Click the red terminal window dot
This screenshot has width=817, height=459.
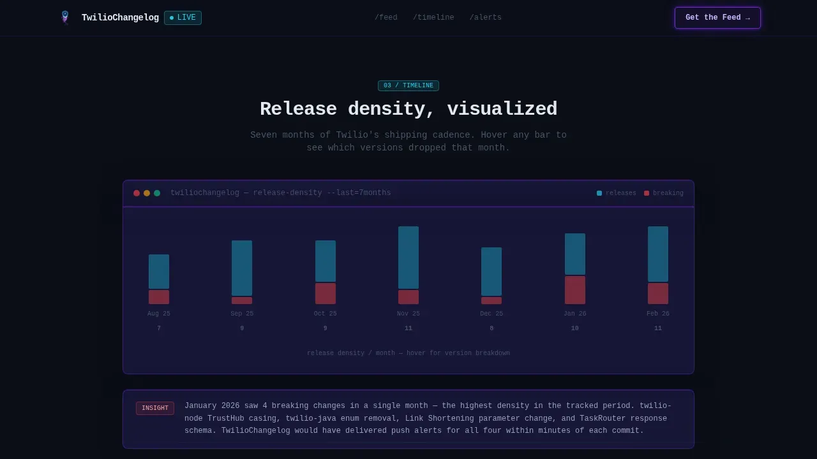coord(137,193)
